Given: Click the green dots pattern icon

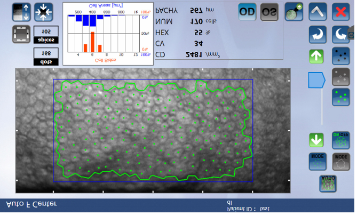Looking at the screenshot, I should pos(340,97).
